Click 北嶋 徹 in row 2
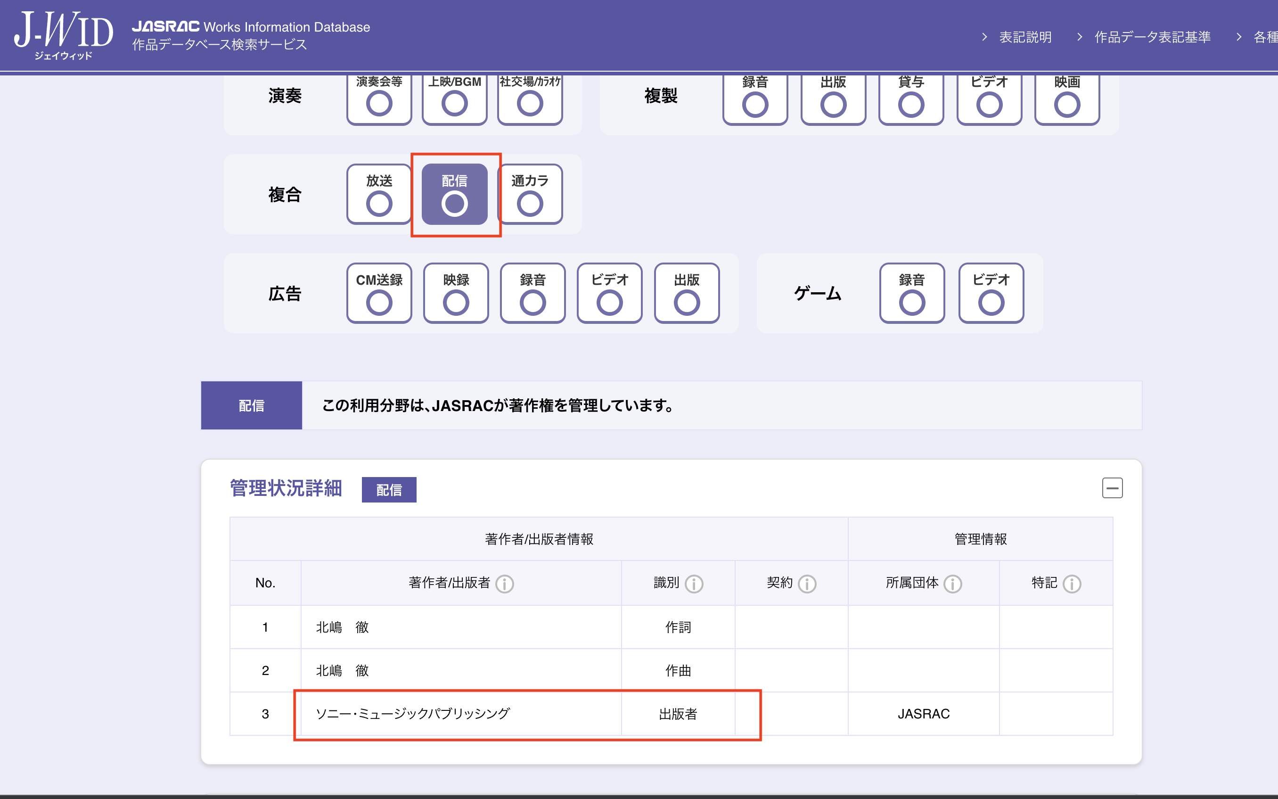This screenshot has height=799, width=1278. pyautogui.click(x=342, y=671)
